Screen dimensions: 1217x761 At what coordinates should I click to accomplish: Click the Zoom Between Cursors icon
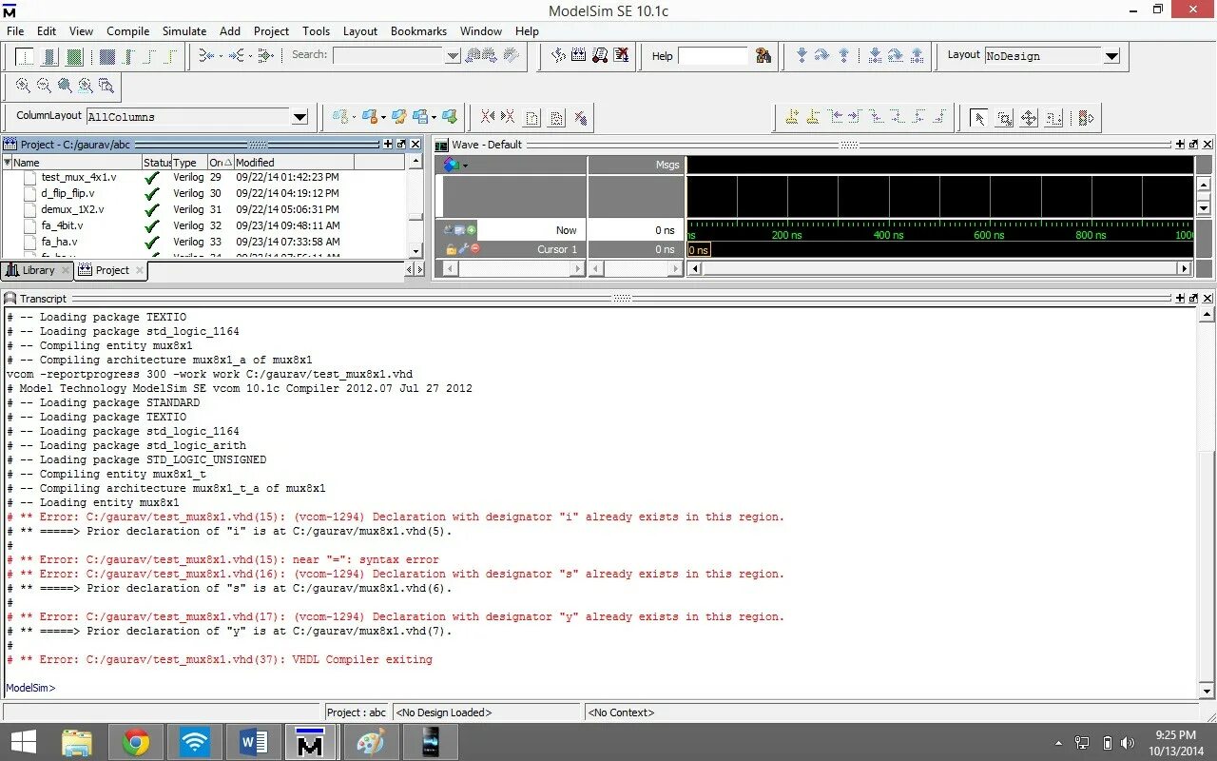click(106, 86)
